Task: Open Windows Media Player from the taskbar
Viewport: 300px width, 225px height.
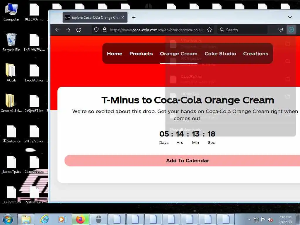Action: point(62,219)
